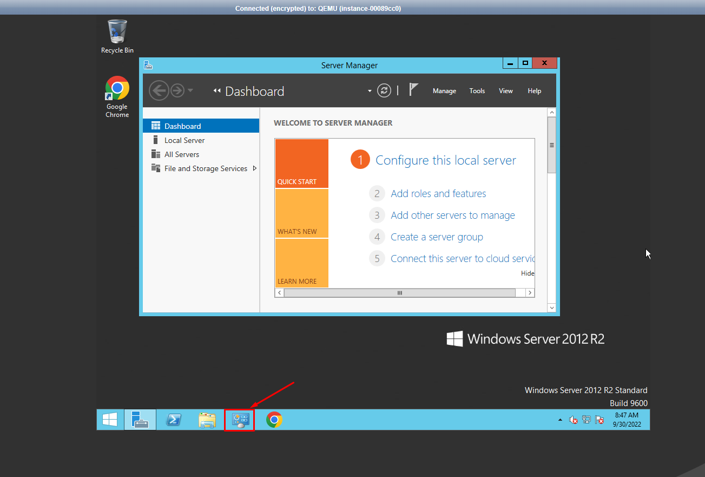Open the taskbar clock and date
The height and width of the screenshot is (477, 705).
pyautogui.click(x=627, y=420)
